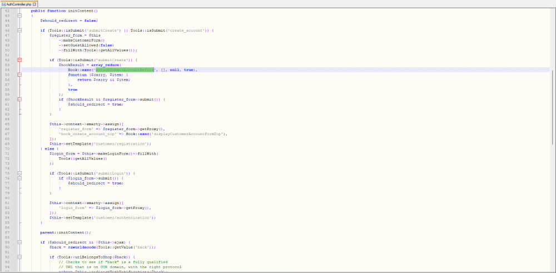
Task: Click the file save-state icon on AuthController.php tab
Action: pos(3,3)
